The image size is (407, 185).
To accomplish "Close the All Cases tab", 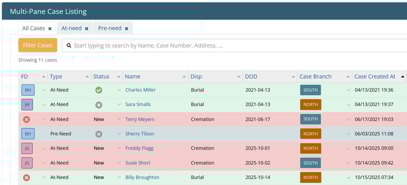I will tap(50, 28).
